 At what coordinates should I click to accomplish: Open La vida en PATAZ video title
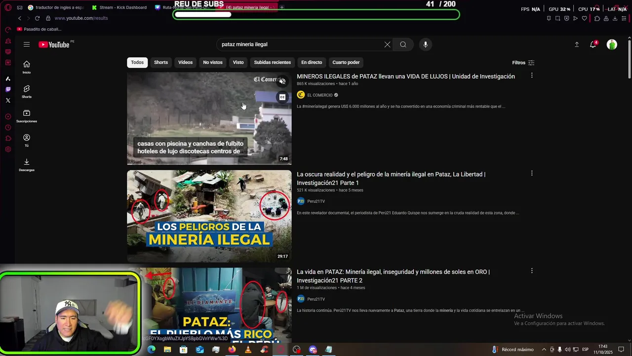[393, 276]
